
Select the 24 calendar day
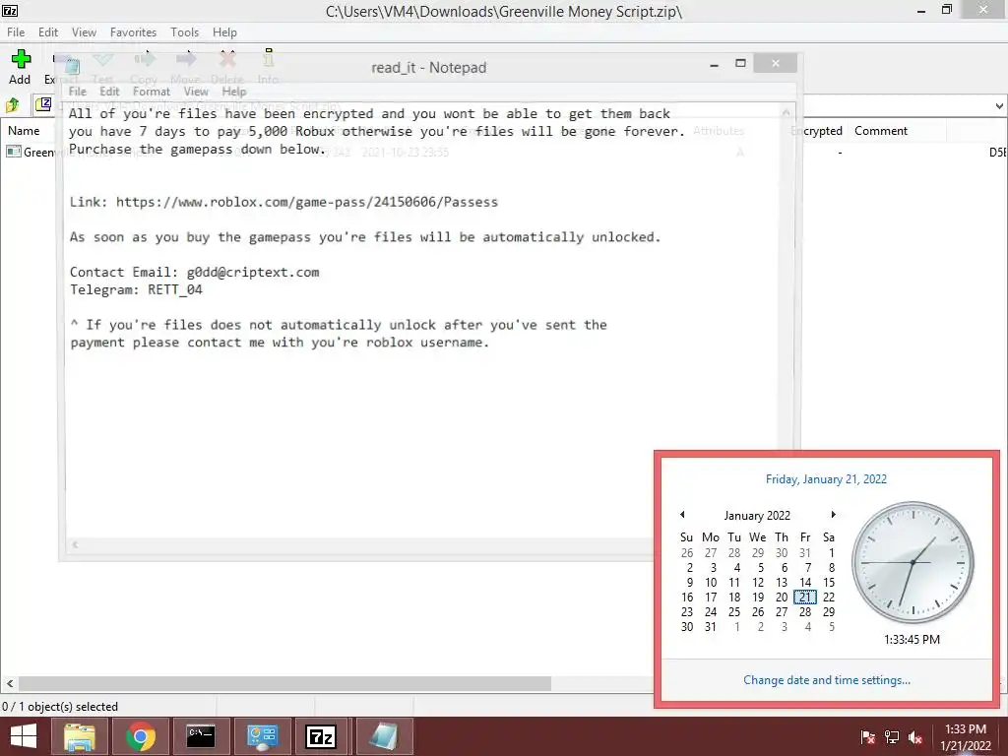click(711, 612)
